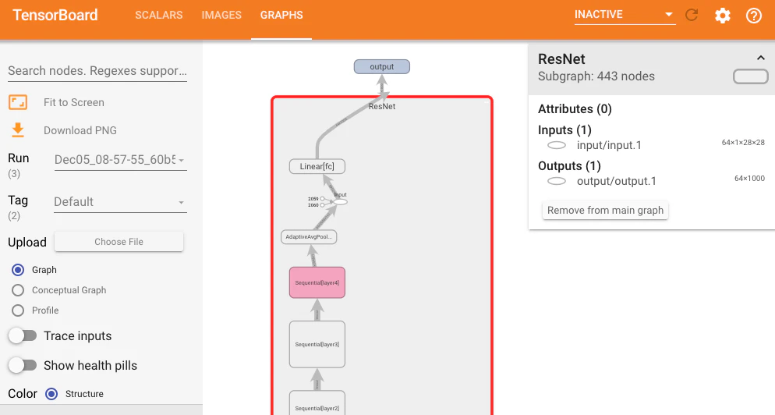Select the Graph radio button
The width and height of the screenshot is (775, 415).
point(18,270)
